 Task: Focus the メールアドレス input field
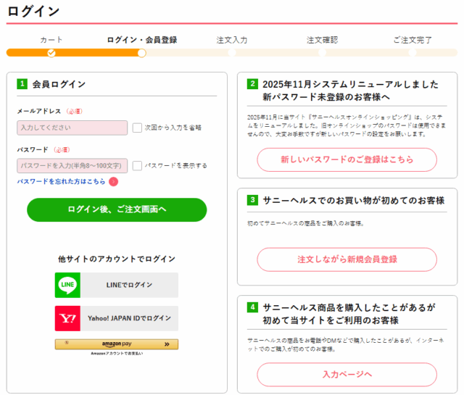point(72,128)
